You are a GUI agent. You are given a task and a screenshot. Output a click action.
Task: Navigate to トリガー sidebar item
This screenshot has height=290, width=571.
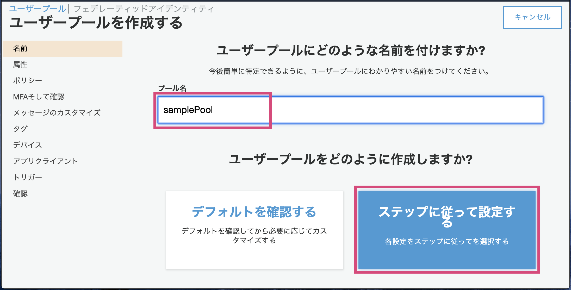pos(27,177)
